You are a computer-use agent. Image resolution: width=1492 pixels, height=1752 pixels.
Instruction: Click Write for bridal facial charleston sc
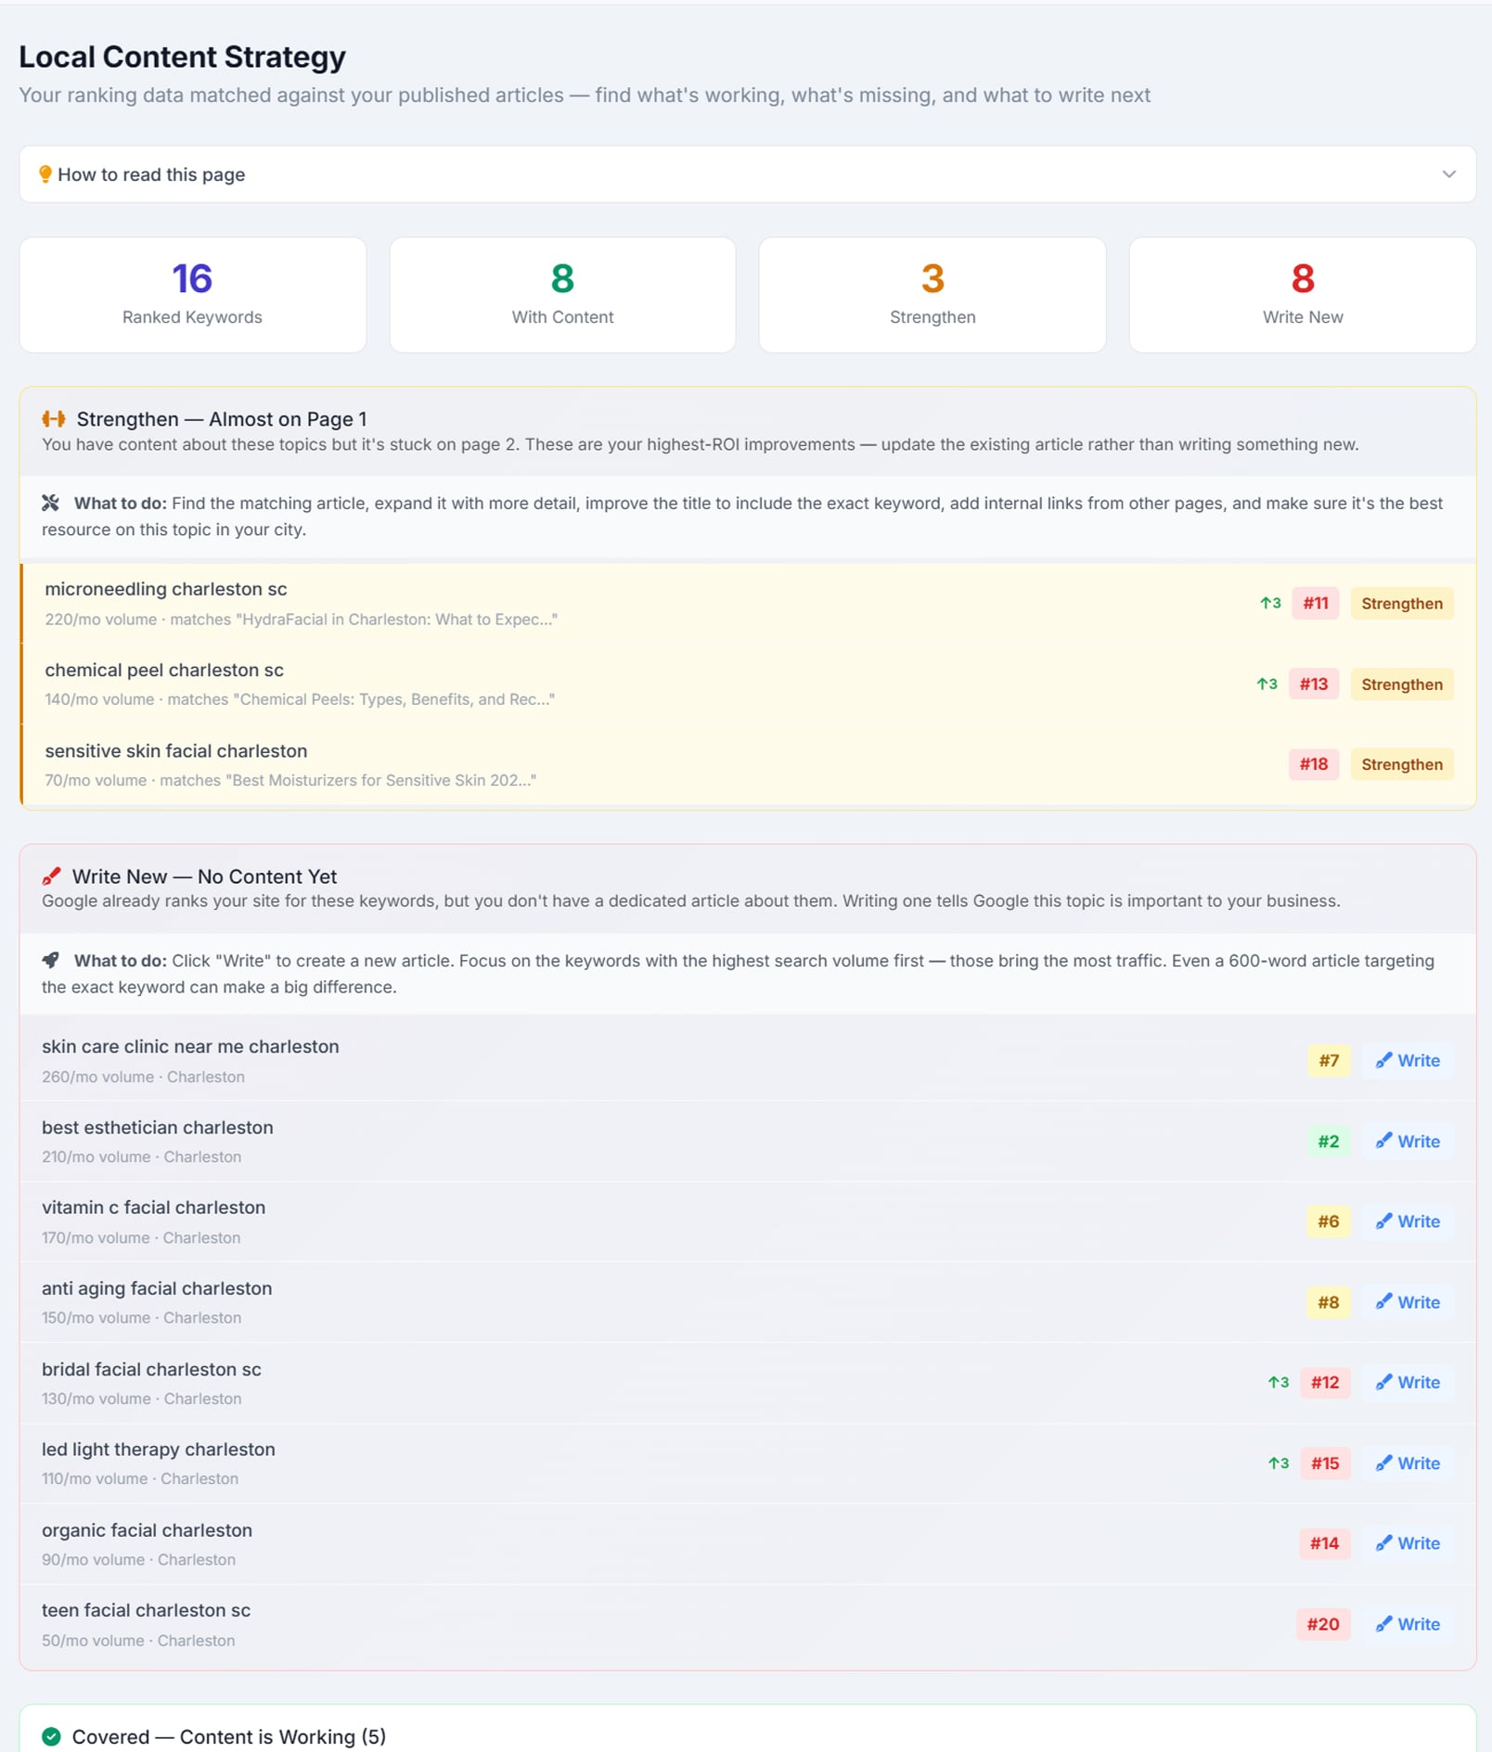(x=1408, y=1382)
